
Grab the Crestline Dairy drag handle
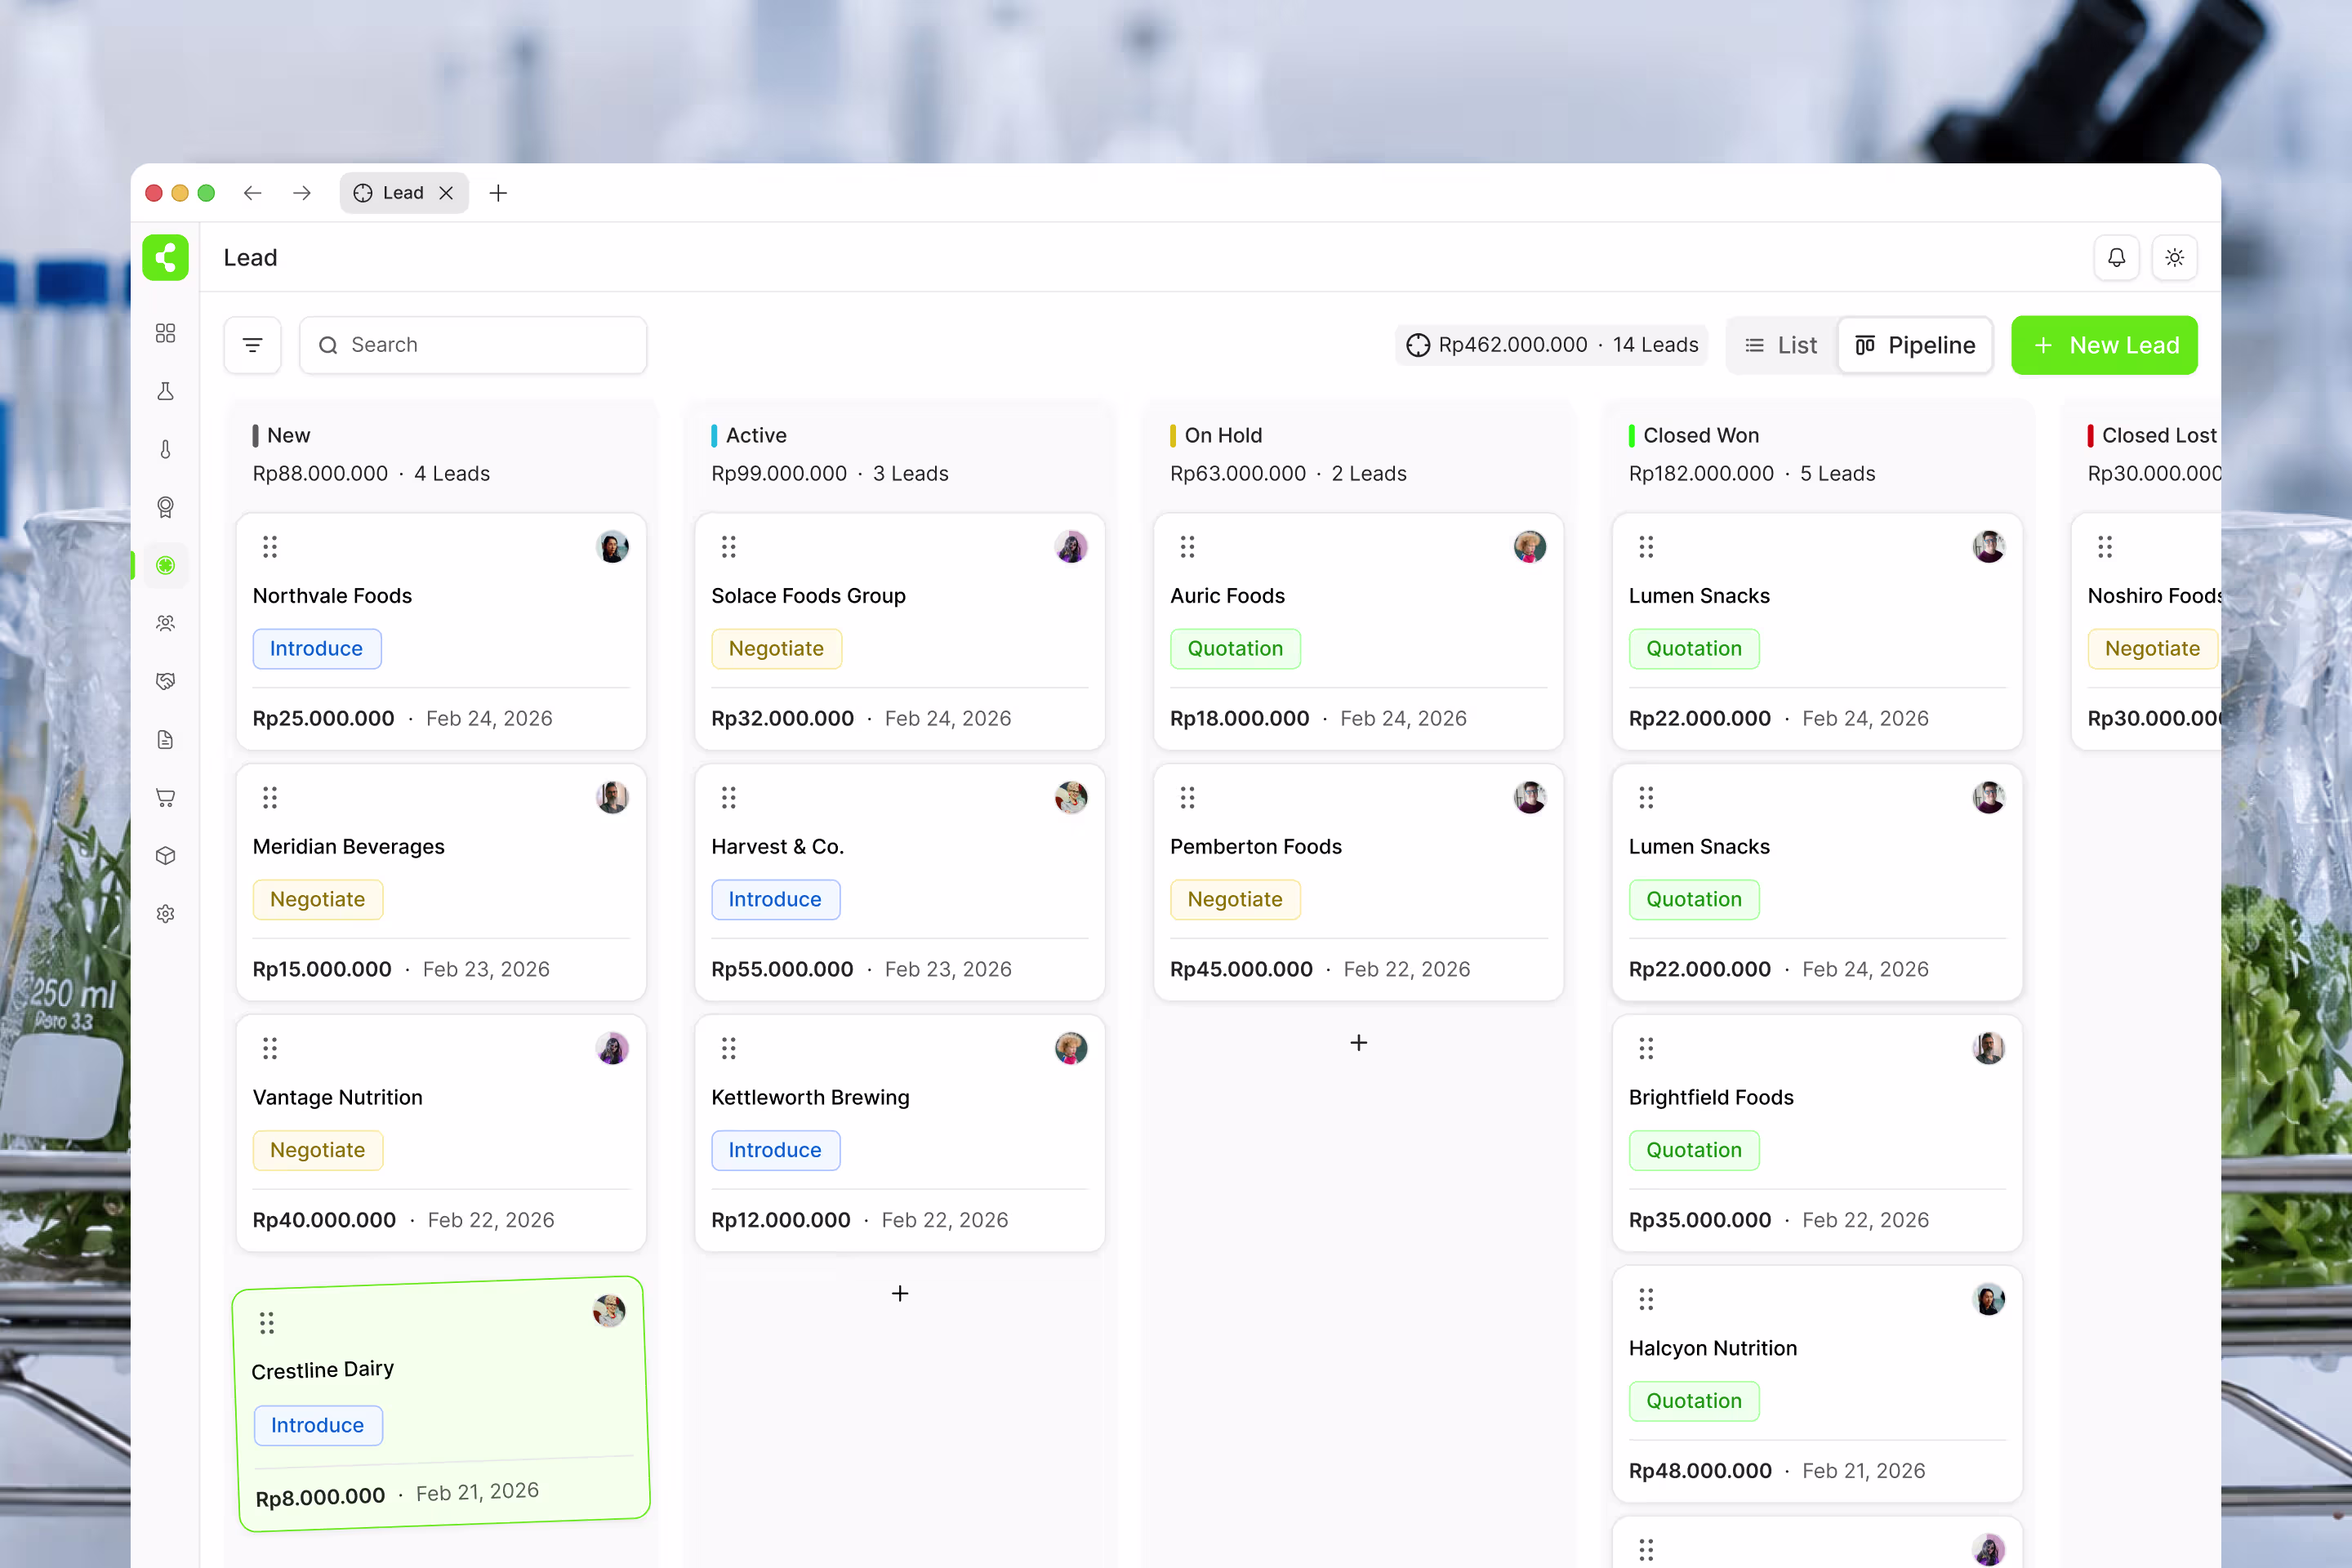[267, 1323]
